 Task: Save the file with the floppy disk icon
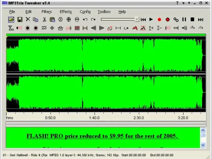click(x=20, y=19)
